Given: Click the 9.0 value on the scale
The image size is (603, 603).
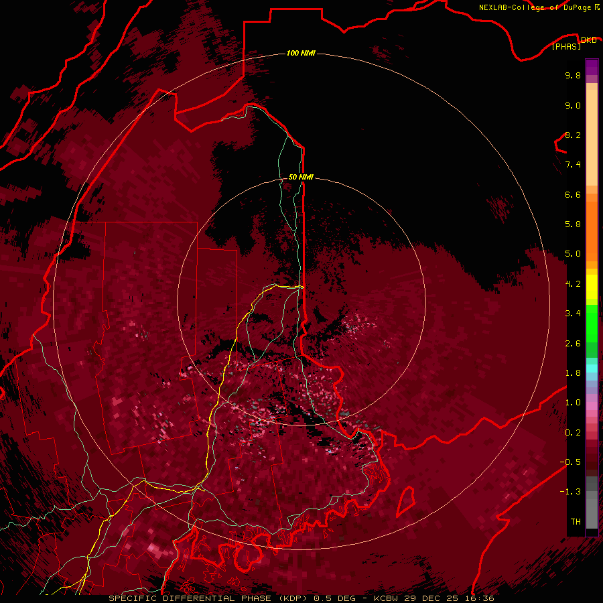Looking at the screenshot, I should (x=573, y=105).
